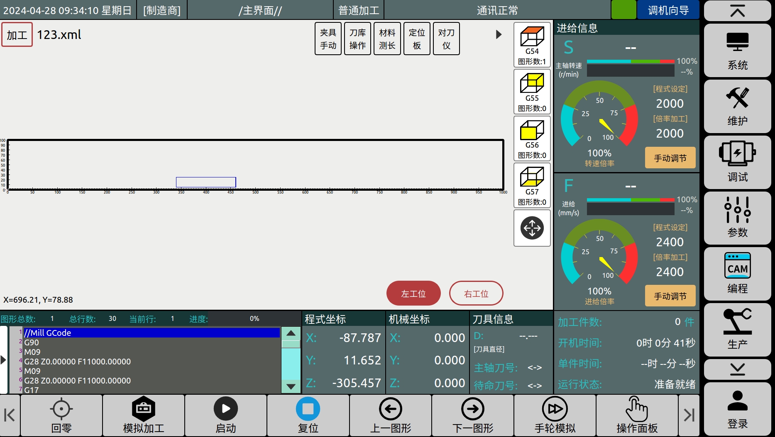Open the CAM 编程 programming panel

click(x=737, y=274)
